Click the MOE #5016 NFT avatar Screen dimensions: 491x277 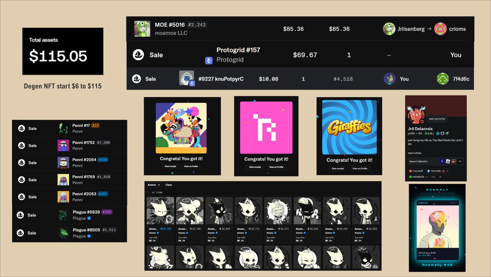point(142,29)
